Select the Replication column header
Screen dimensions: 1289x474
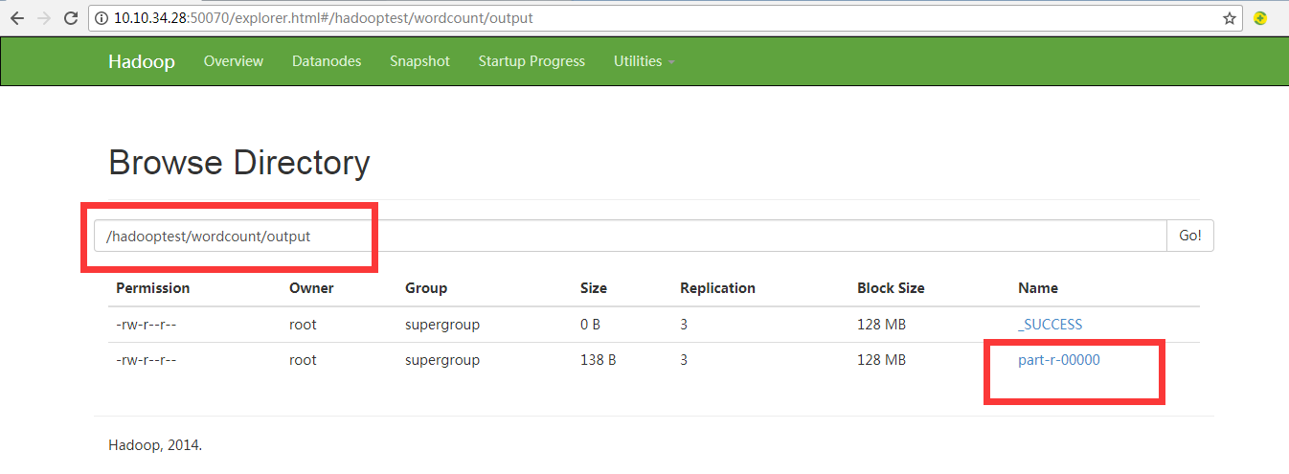coord(717,288)
